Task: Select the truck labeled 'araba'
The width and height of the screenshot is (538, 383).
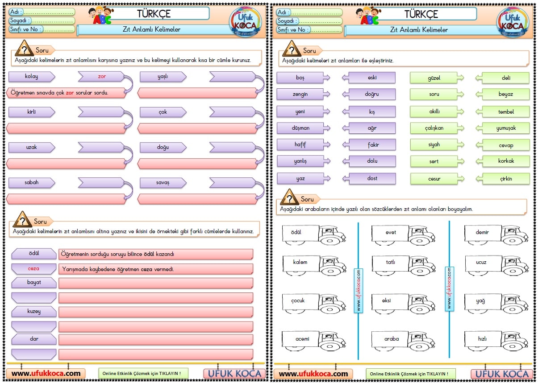Action: [x=403, y=341]
